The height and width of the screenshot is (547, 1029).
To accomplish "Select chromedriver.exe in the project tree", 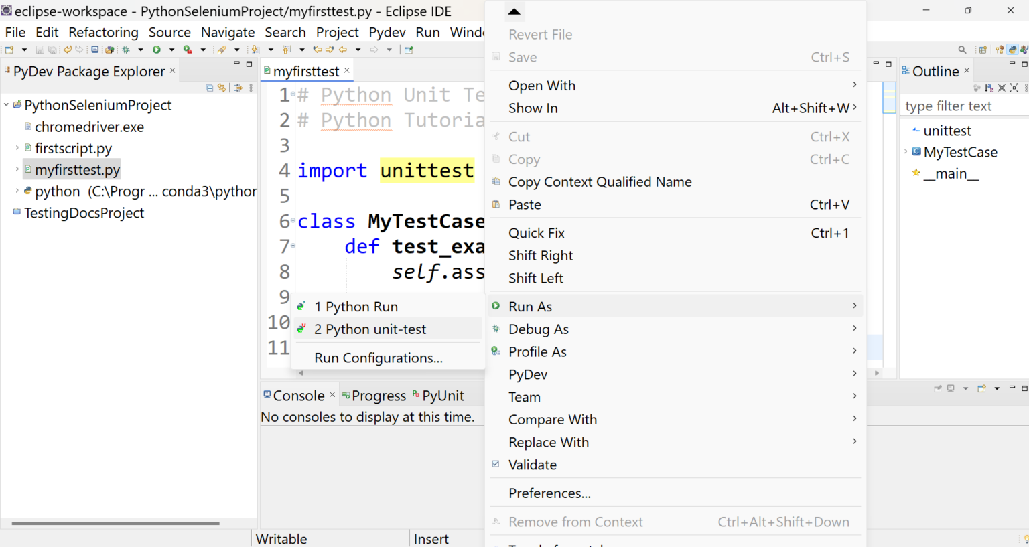I will point(89,127).
